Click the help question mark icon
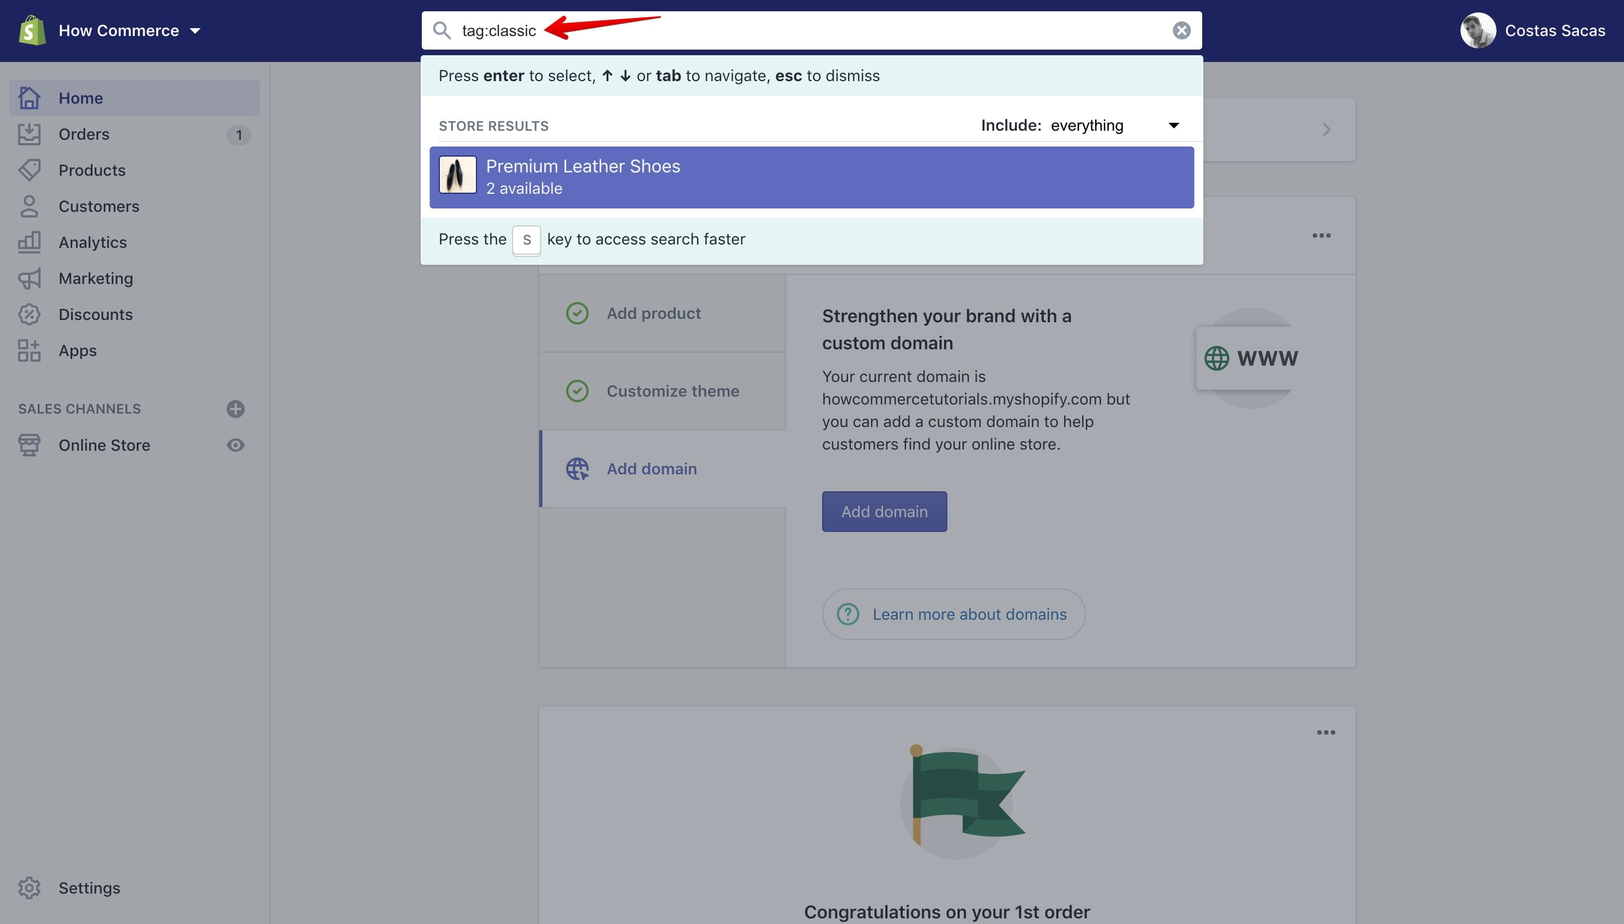Image resolution: width=1624 pixels, height=924 pixels. [x=848, y=614]
